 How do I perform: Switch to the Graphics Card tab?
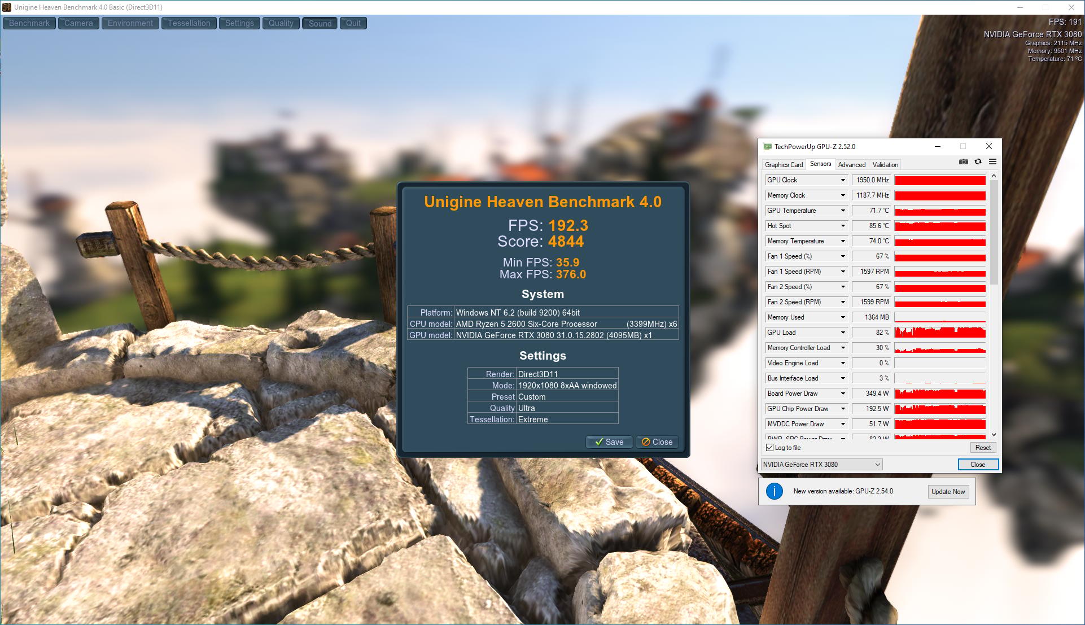pos(784,165)
